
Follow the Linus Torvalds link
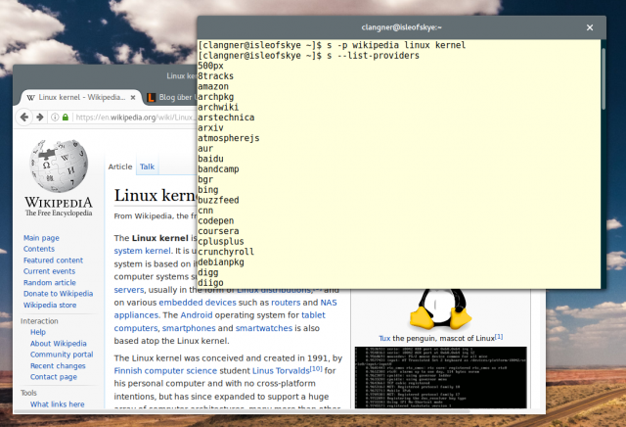[x=281, y=370]
